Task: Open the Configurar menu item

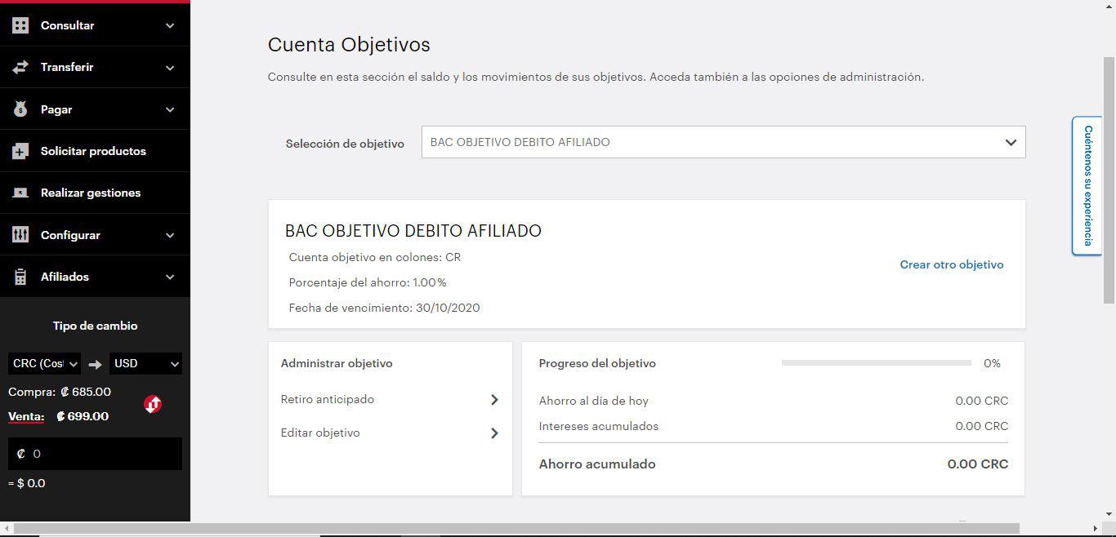Action: pyautogui.click(x=95, y=235)
